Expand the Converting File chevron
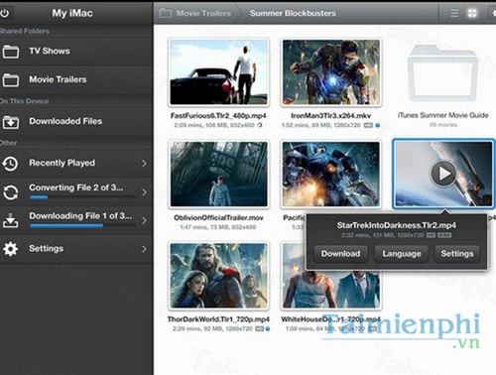496x375 pixels. (144, 192)
